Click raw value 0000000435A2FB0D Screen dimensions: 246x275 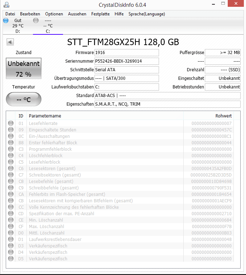coord(212,169)
